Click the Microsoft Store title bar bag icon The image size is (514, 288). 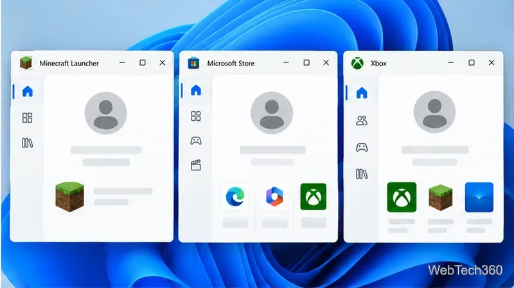[x=193, y=63]
